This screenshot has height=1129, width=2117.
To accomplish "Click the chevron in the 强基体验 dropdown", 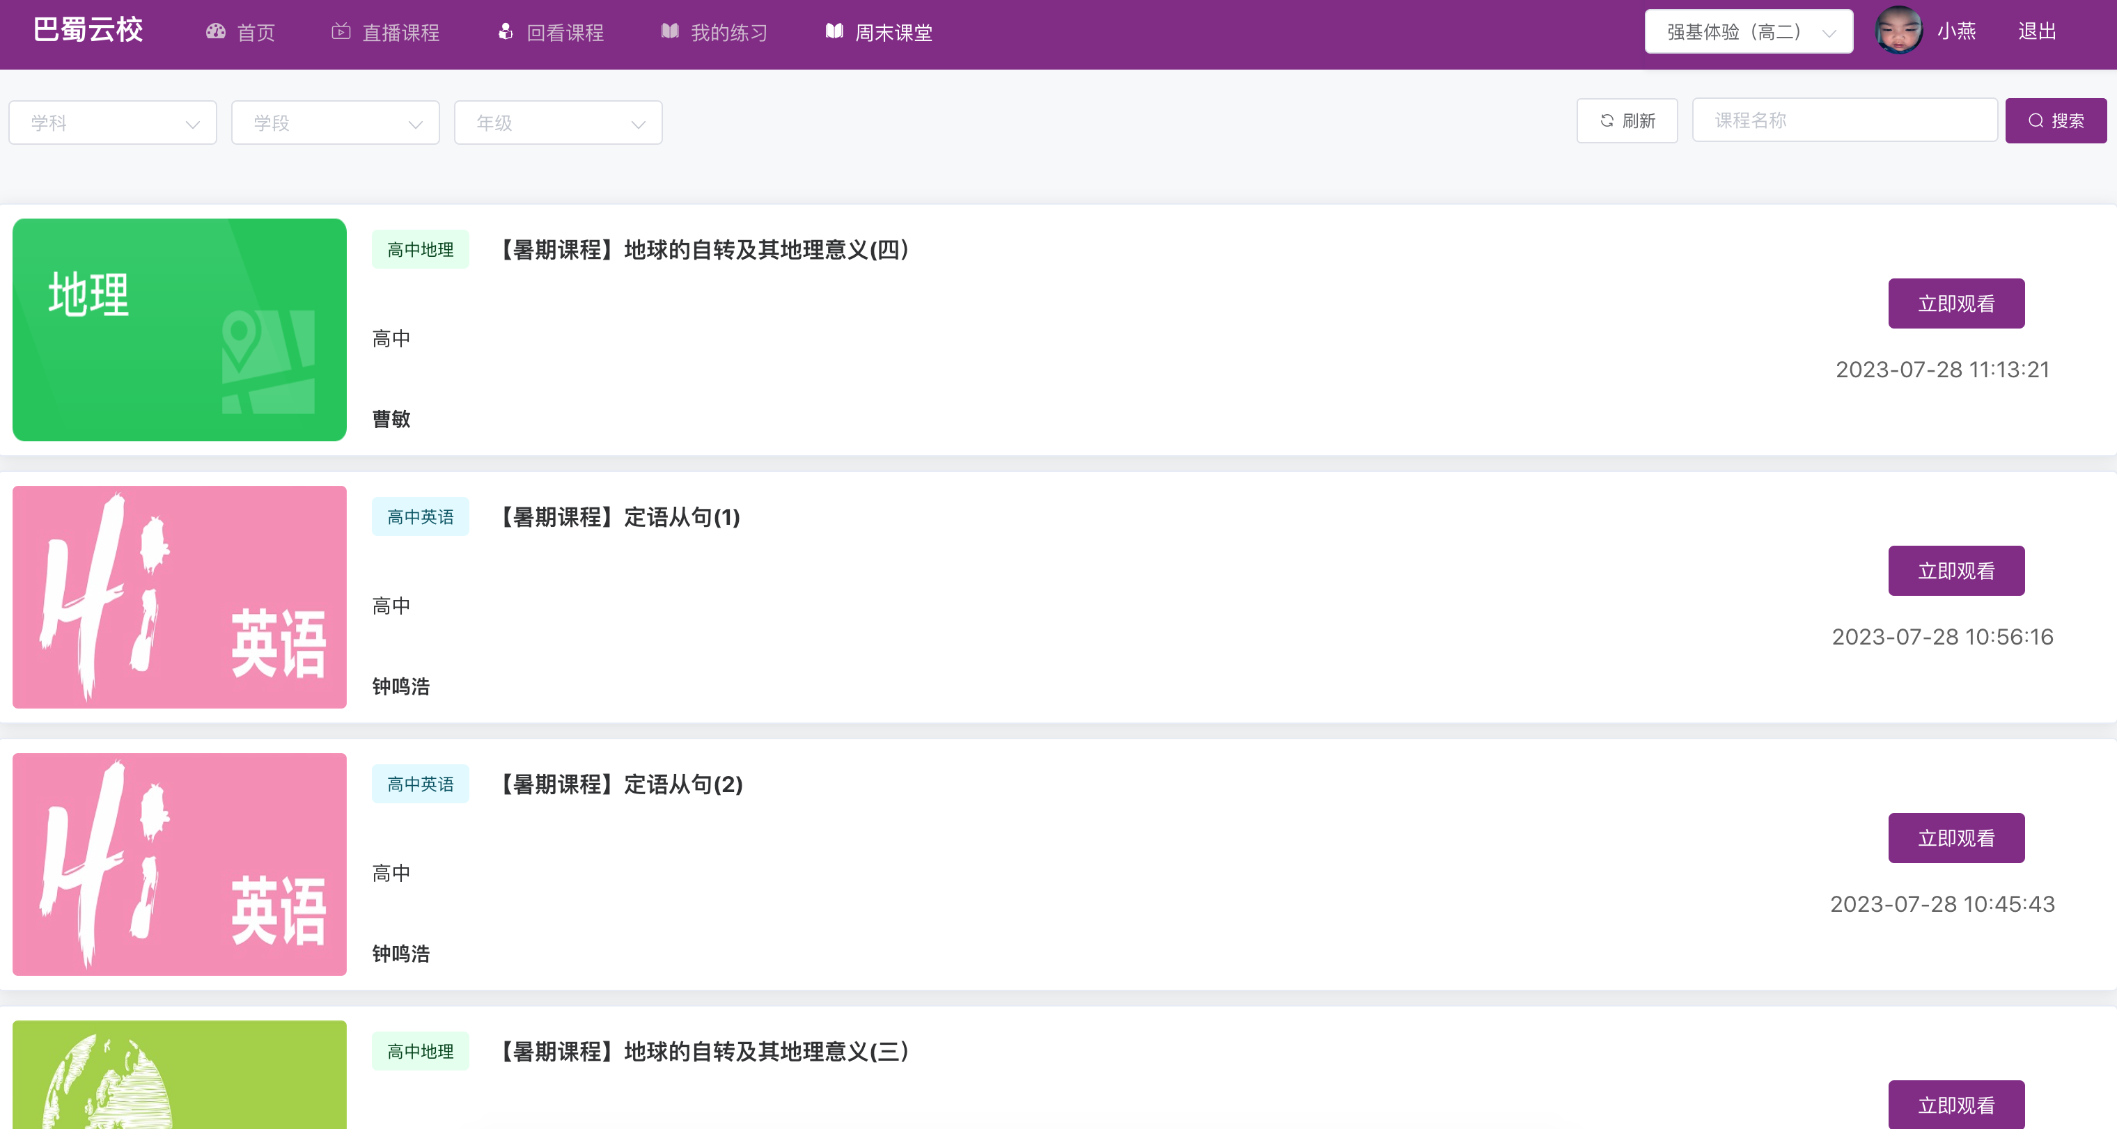I will (x=1829, y=33).
